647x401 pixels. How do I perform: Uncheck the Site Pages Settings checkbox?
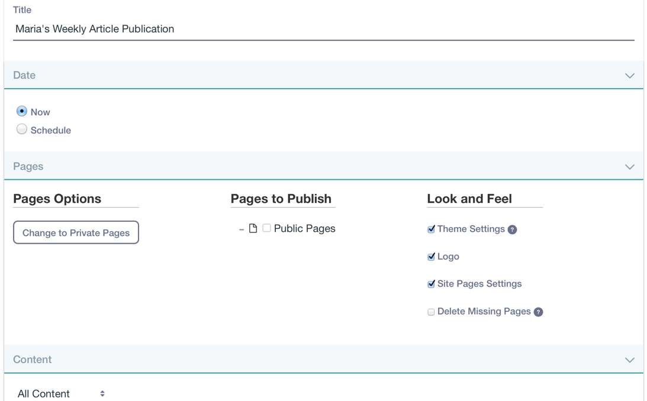[431, 284]
